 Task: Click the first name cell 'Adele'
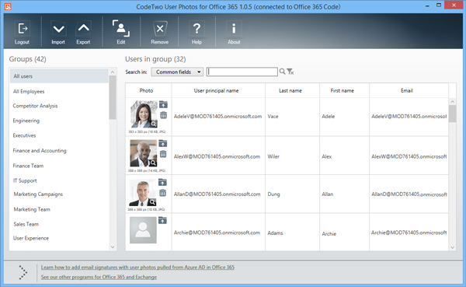(x=344, y=117)
